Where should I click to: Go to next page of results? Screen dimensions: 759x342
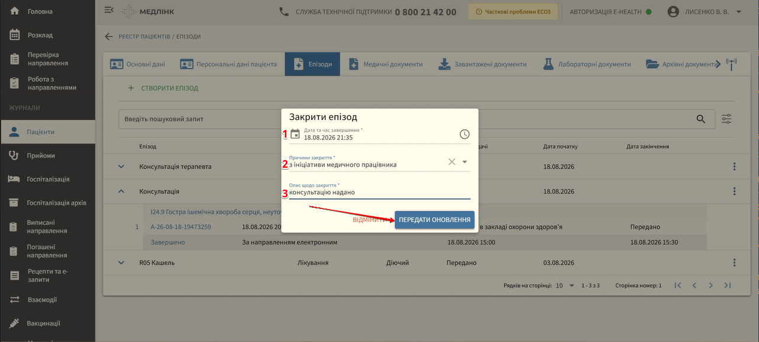711,285
